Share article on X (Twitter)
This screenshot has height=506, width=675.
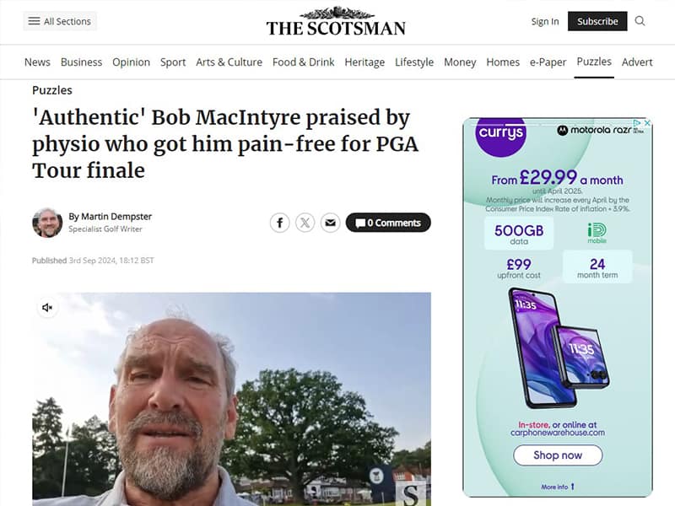pyautogui.click(x=305, y=223)
